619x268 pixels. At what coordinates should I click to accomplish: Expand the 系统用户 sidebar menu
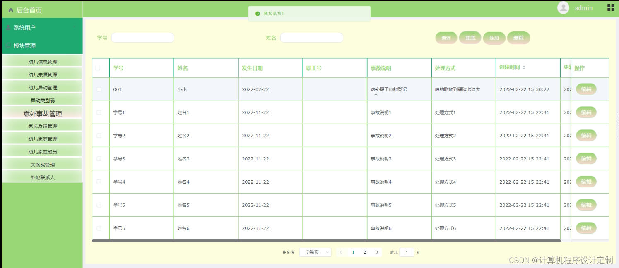(42, 28)
